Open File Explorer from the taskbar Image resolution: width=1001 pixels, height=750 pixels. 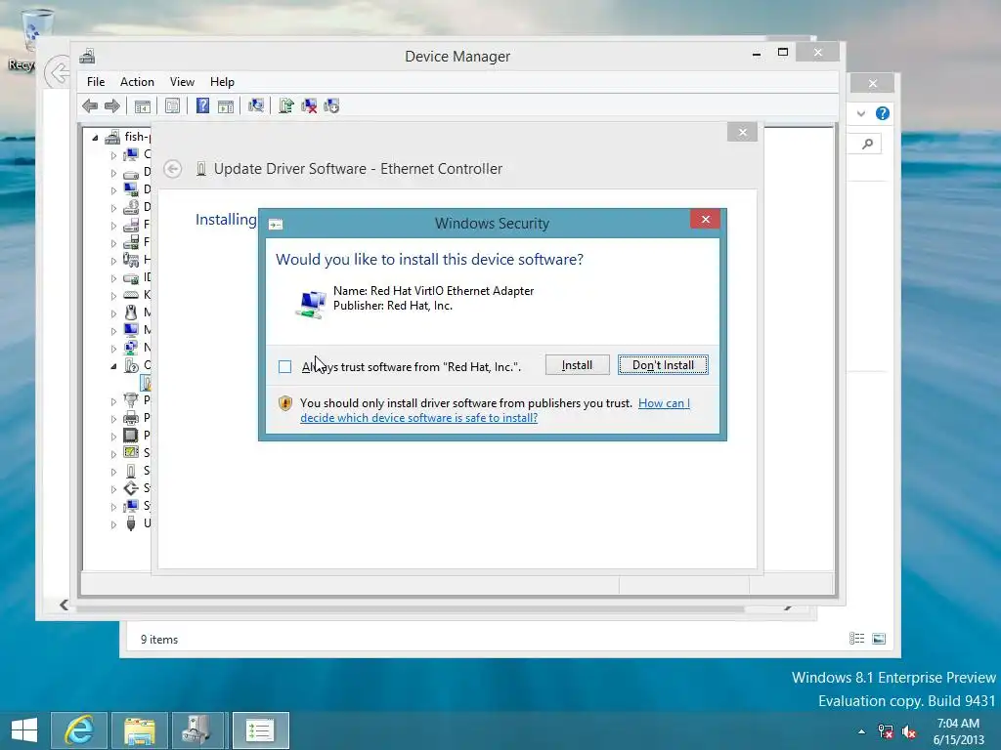140,730
